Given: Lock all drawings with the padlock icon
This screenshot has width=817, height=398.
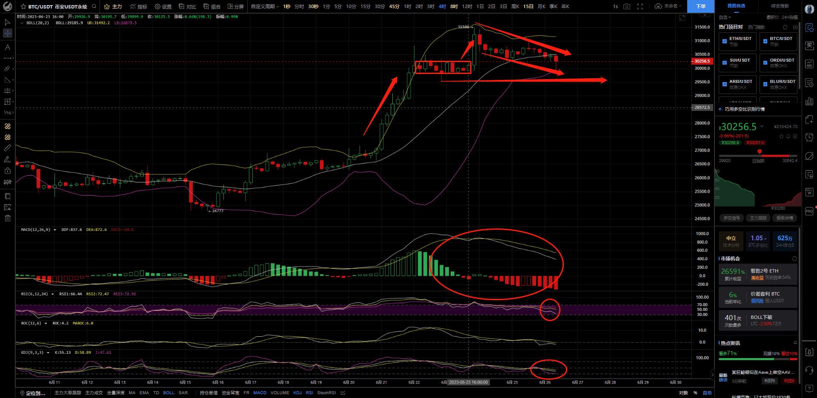Looking at the screenshot, I should (7, 171).
